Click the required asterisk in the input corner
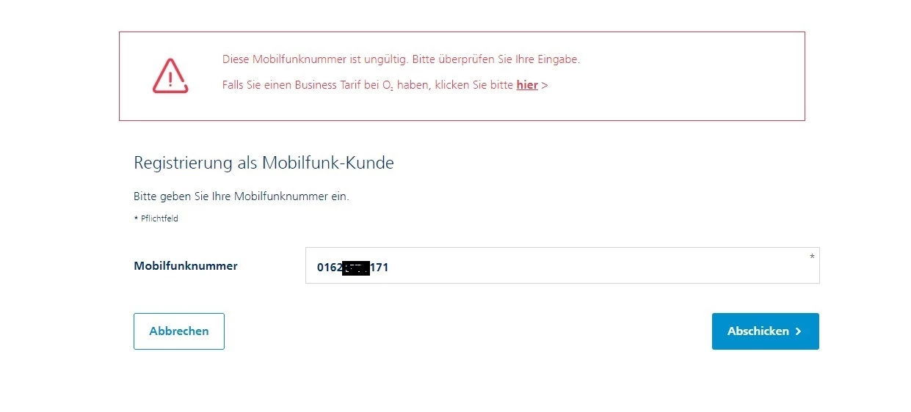911x412 pixels. pyautogui.click(x=812, y=257)
